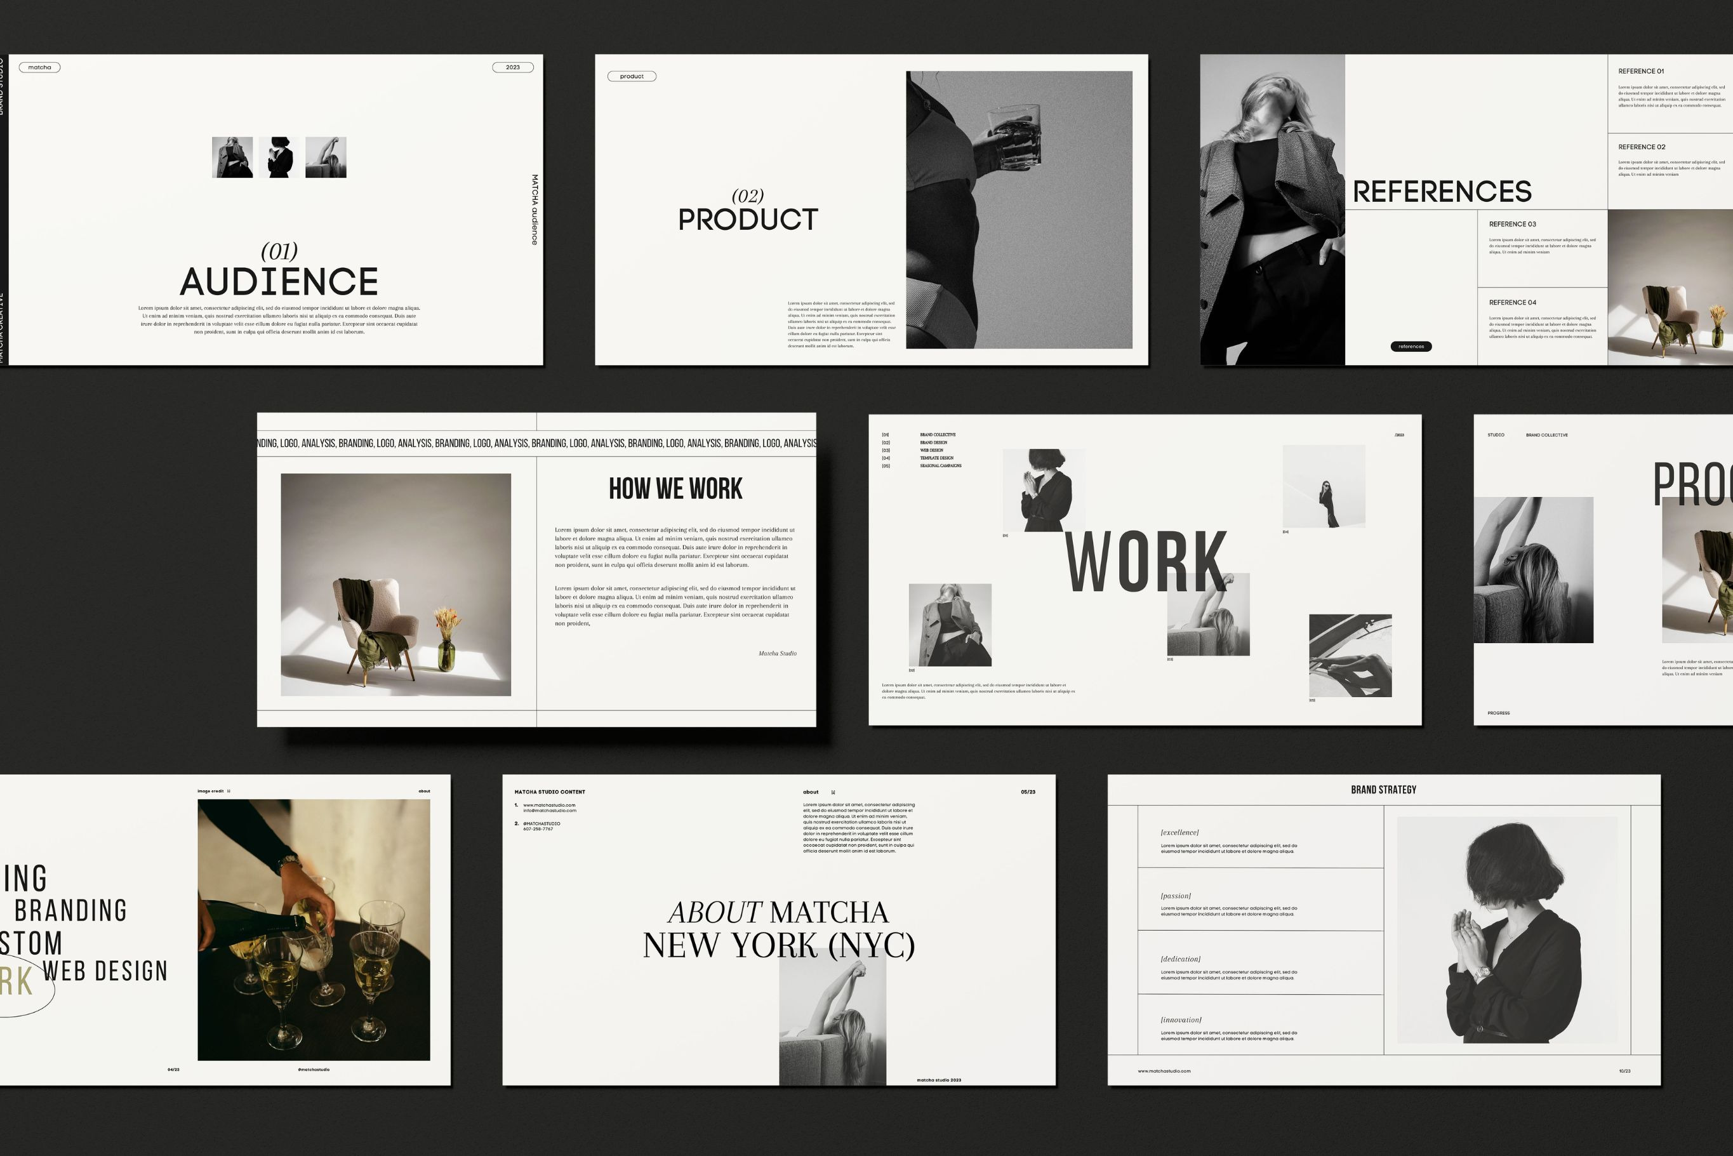Select first small photo above AUDIENCE
This screenshot has width=1733, height=1156.
(232, 157)
